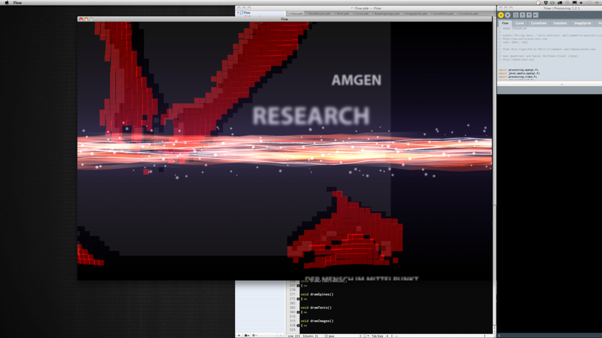
Task: Select the ImageSprite tab in Processing
Action: (583, 23)
